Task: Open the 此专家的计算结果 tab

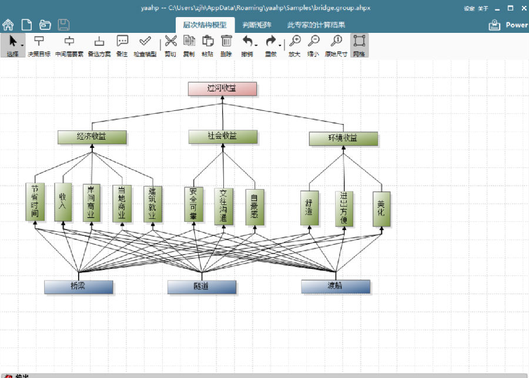Action: (x=316, y=25)
